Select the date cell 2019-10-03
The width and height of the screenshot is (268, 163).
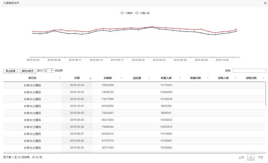(x=77, y=92)
